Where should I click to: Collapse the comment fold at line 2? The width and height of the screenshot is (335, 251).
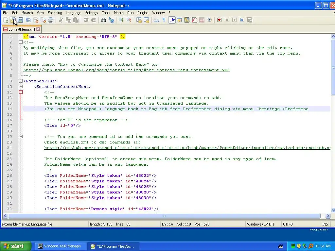pos(21,42)
